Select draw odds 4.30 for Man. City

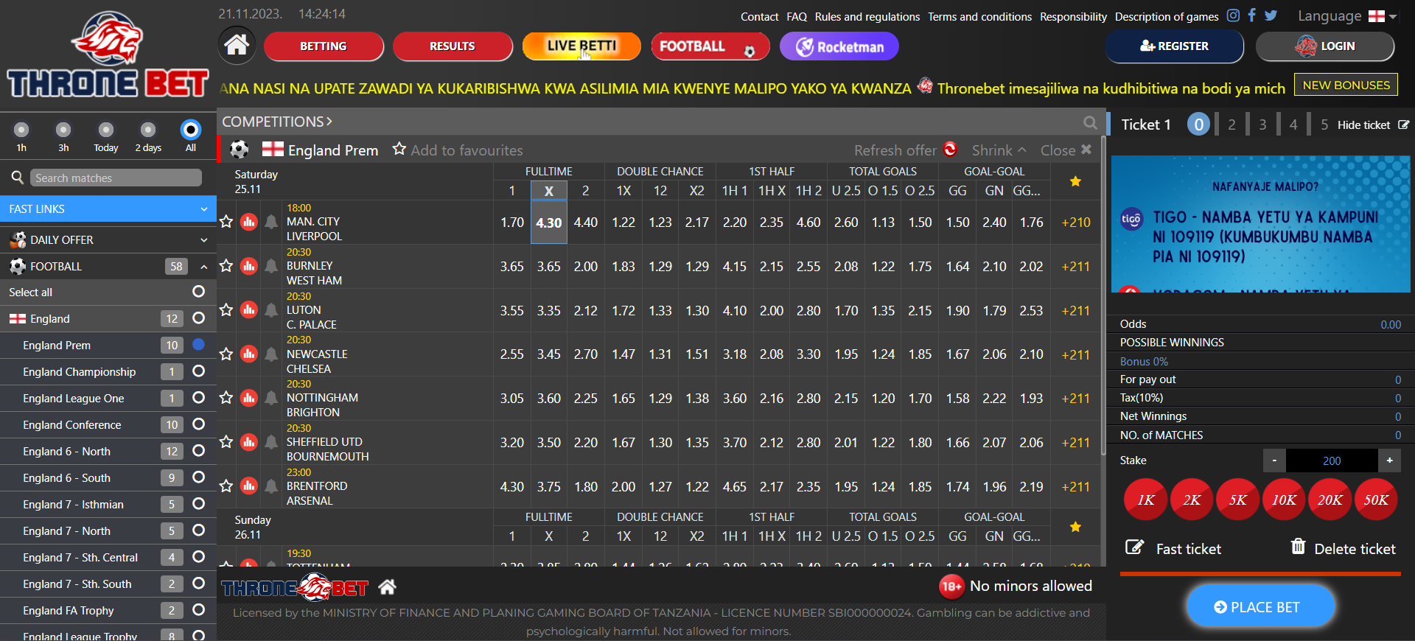[x=549, y=223]
